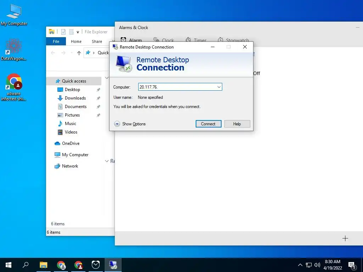Viewport: 363px width, 272px height.
Task: Switch to Clock tab in Alarms & Clock
Action: [164, 40]
